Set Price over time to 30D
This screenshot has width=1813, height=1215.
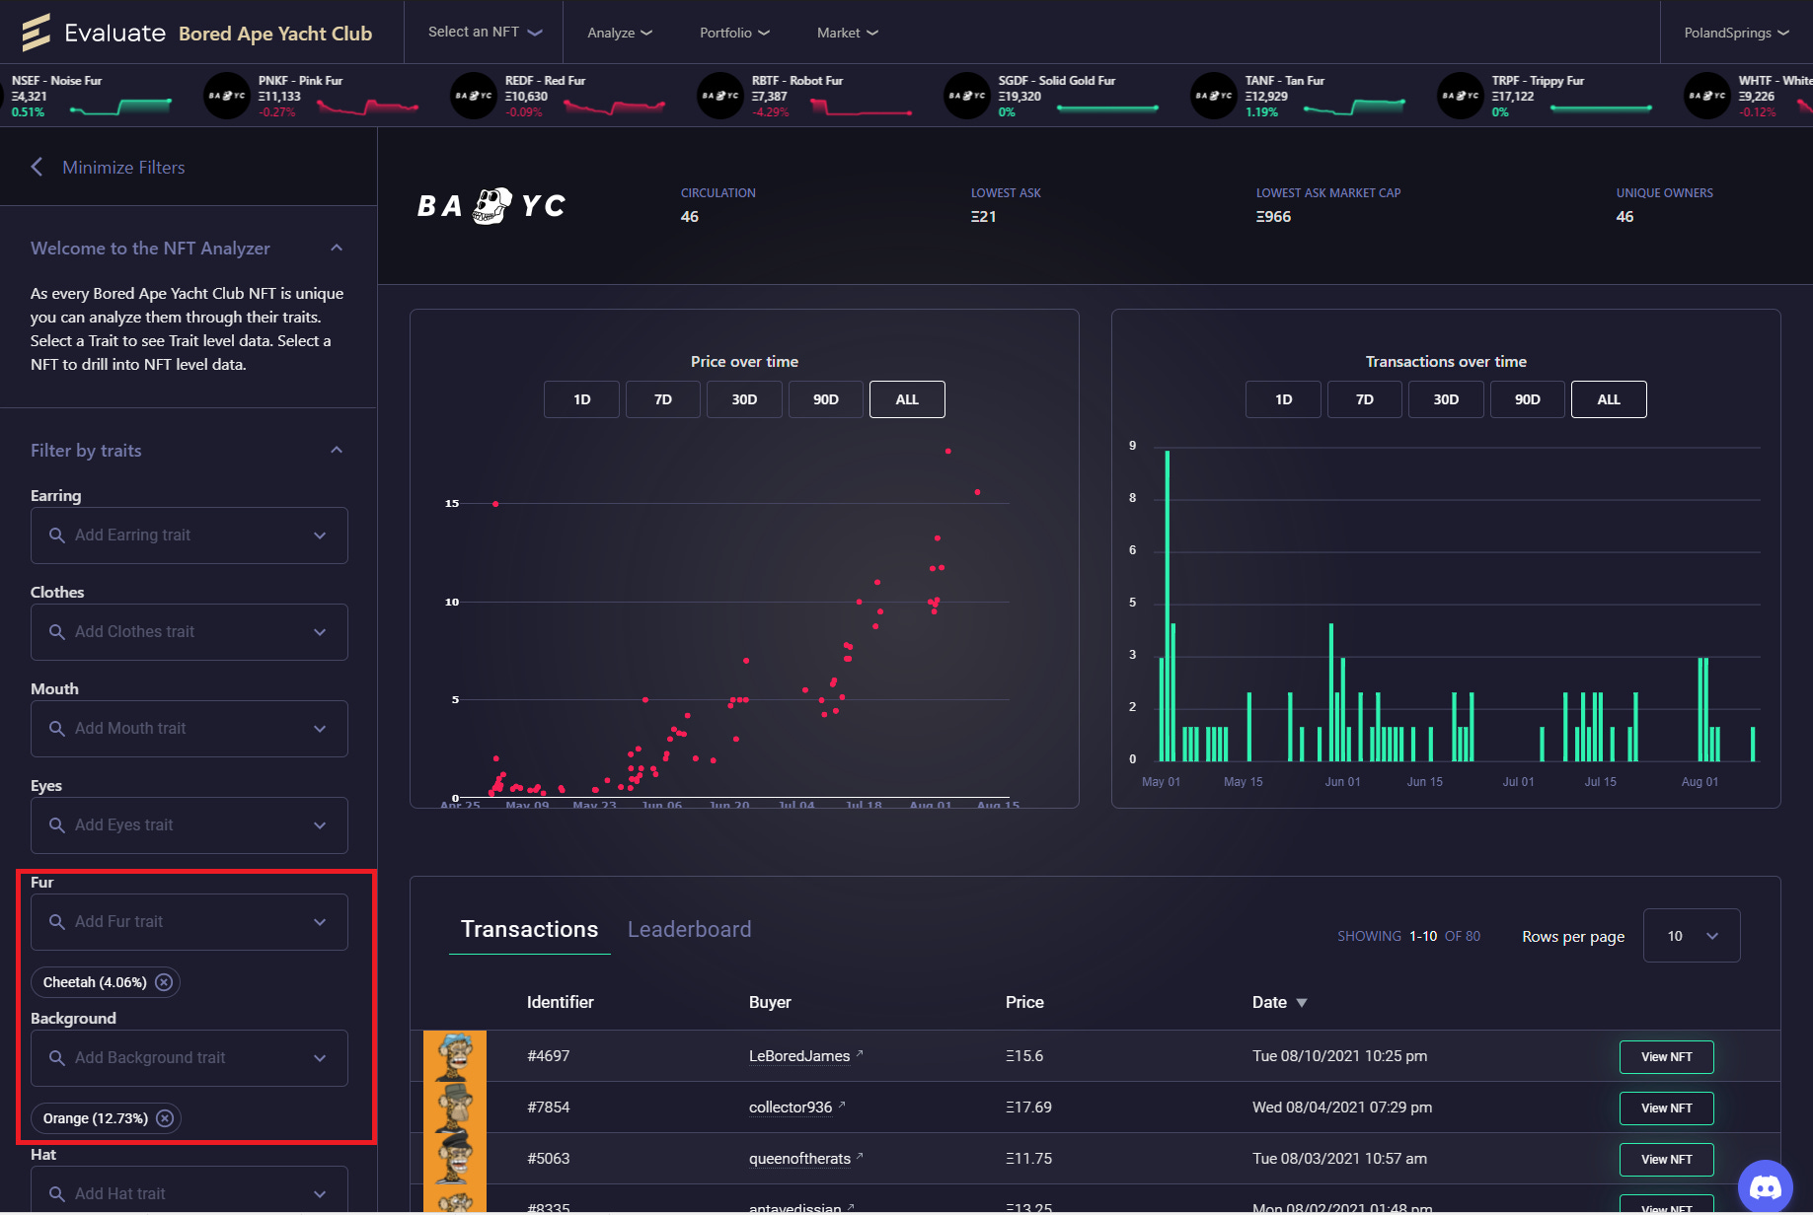point(744,399)
